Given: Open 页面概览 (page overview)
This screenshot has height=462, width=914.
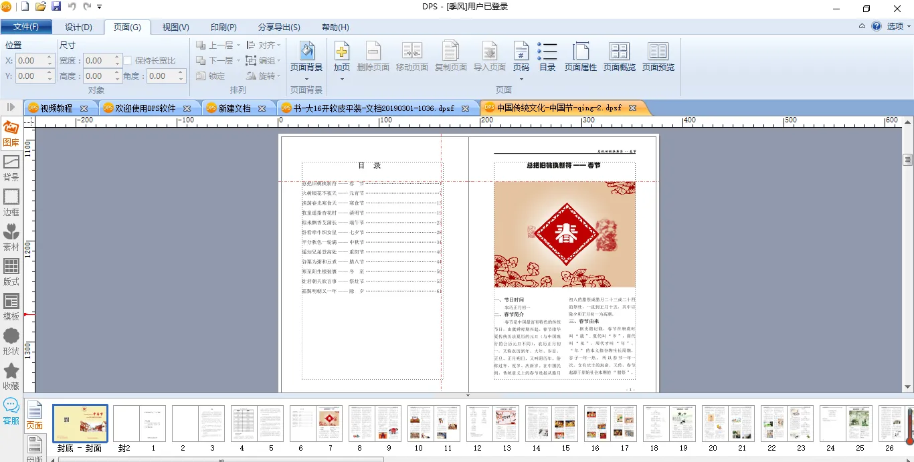Looking at the screenshot, I should [x=619, y=51].
